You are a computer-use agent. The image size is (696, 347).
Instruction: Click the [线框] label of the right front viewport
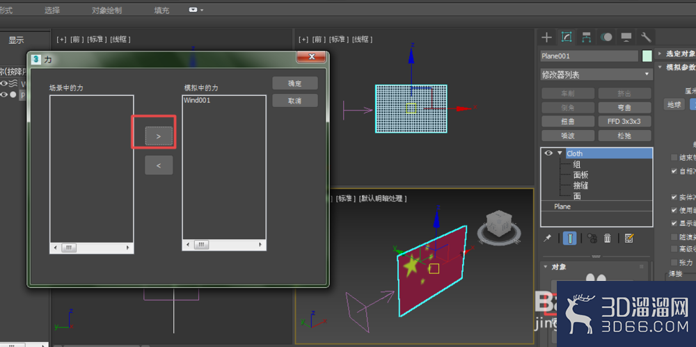pyautogui.click(x=362, y=40)
